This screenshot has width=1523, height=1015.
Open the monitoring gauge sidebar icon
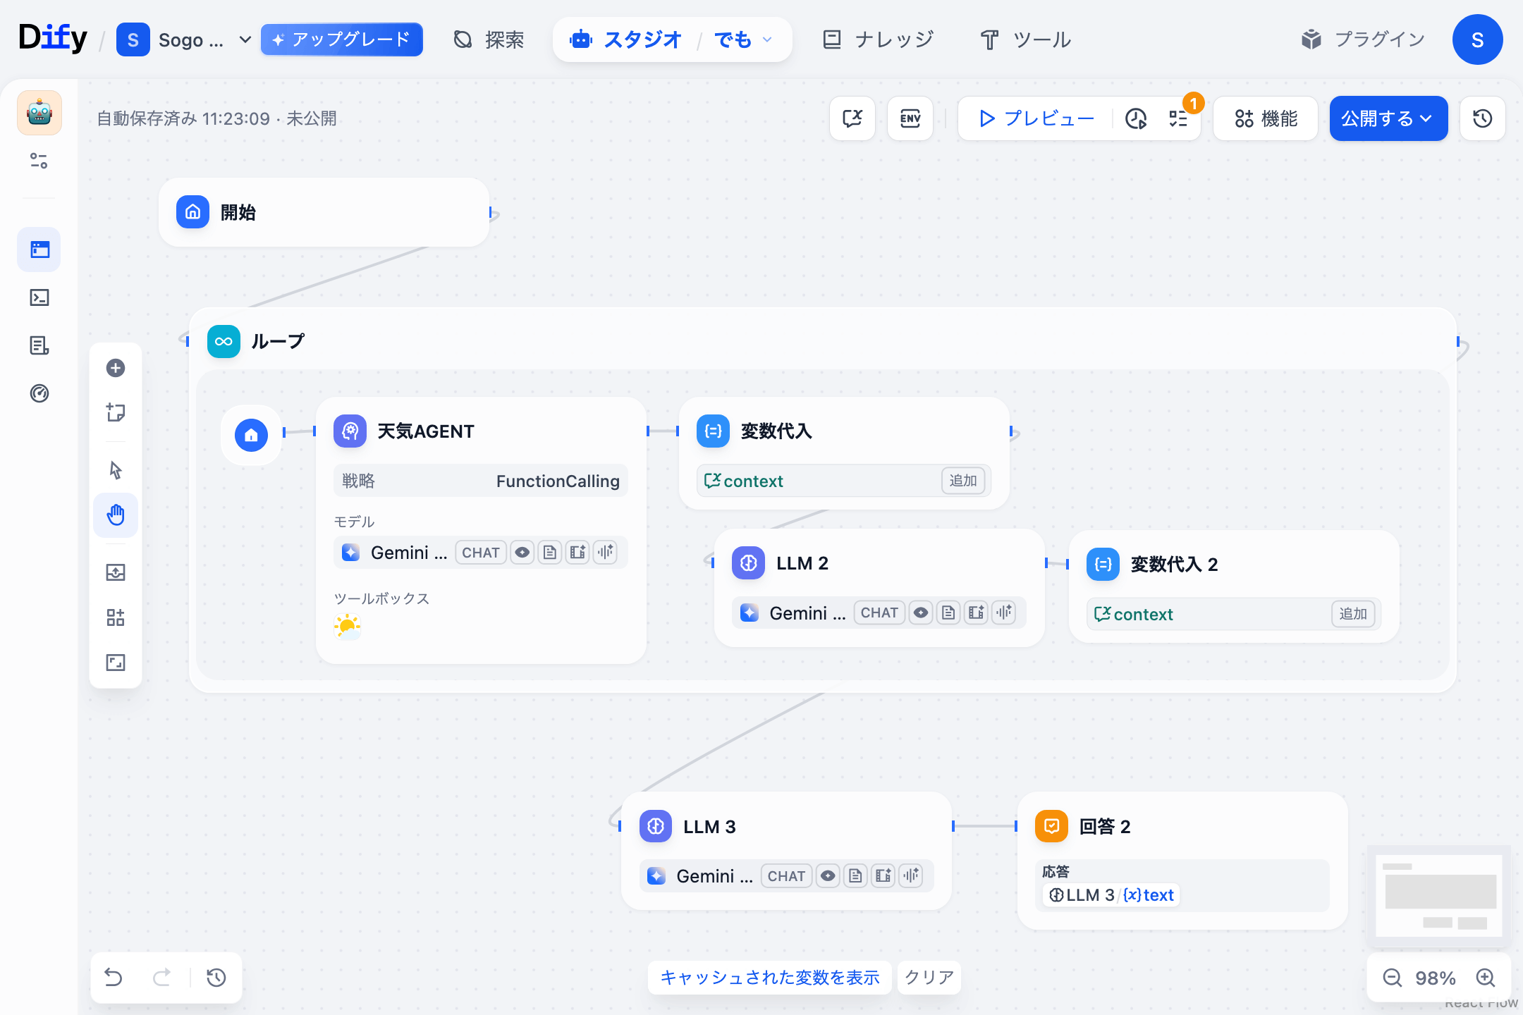pyautogui.click(x=39, y=393)
